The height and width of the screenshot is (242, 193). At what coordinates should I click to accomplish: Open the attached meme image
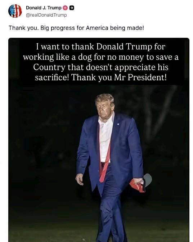(99, 140)
